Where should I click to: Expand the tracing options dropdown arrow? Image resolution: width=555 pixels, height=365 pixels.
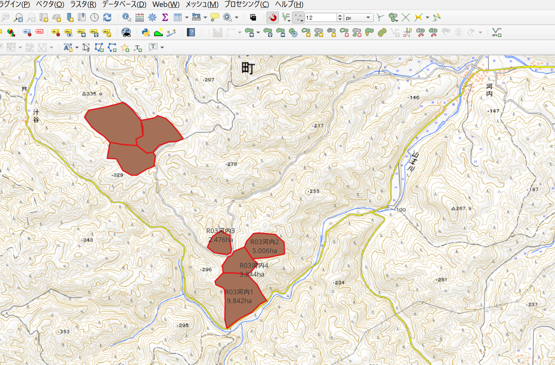click(428, 18)
